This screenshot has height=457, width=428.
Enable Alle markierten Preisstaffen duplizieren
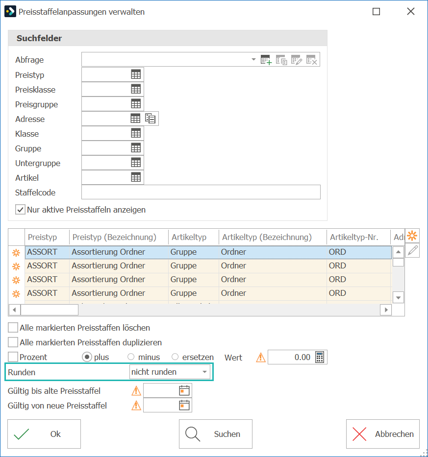click(x=13, y=342)
